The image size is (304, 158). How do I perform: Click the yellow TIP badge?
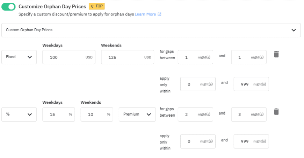97,6
